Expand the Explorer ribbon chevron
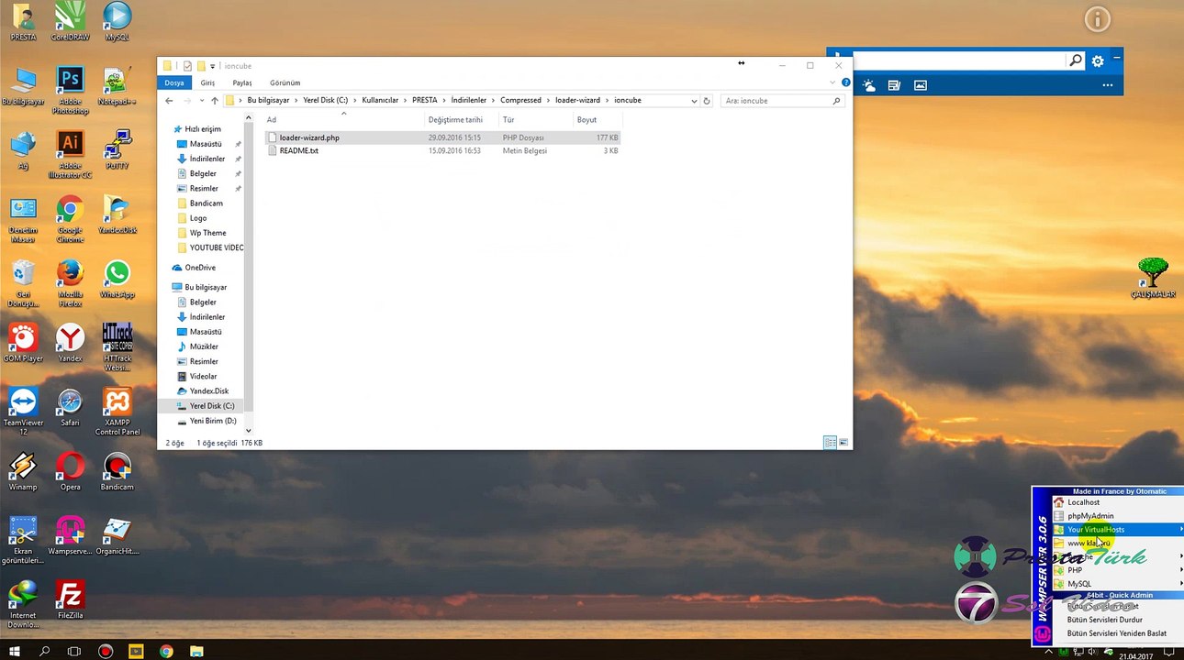 tap(834, 82)
